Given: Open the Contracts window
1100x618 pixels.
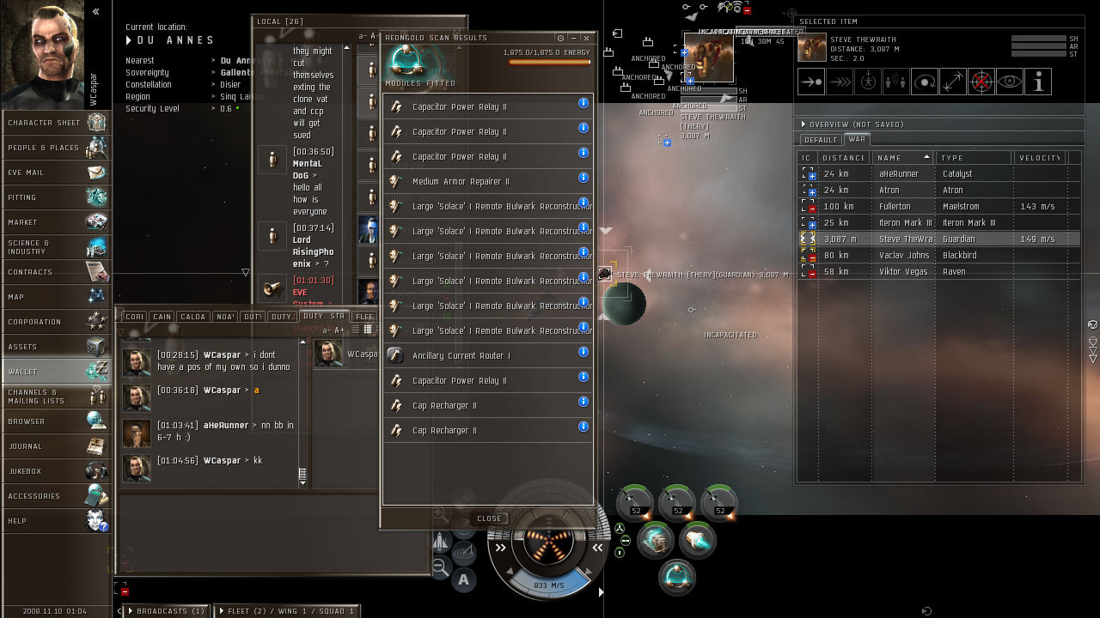Looking at the screenshot, I should pos(57,272).
